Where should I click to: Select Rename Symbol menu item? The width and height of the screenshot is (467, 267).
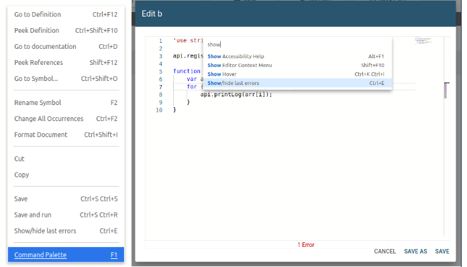66,102
